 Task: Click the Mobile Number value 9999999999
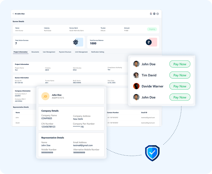click(47, 153)
